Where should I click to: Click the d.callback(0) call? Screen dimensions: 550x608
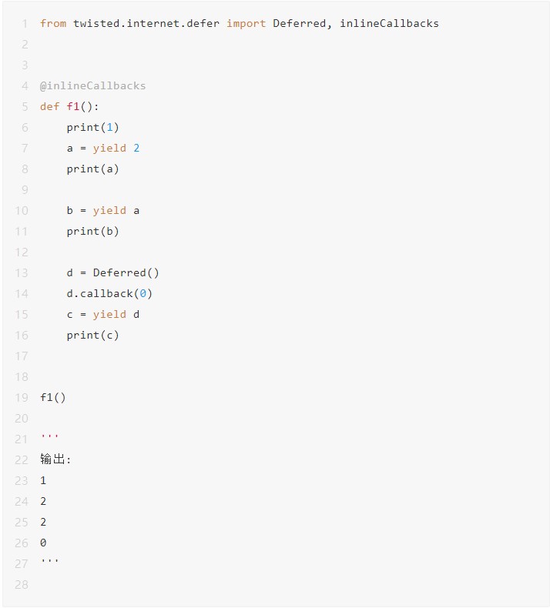point(109,293)
